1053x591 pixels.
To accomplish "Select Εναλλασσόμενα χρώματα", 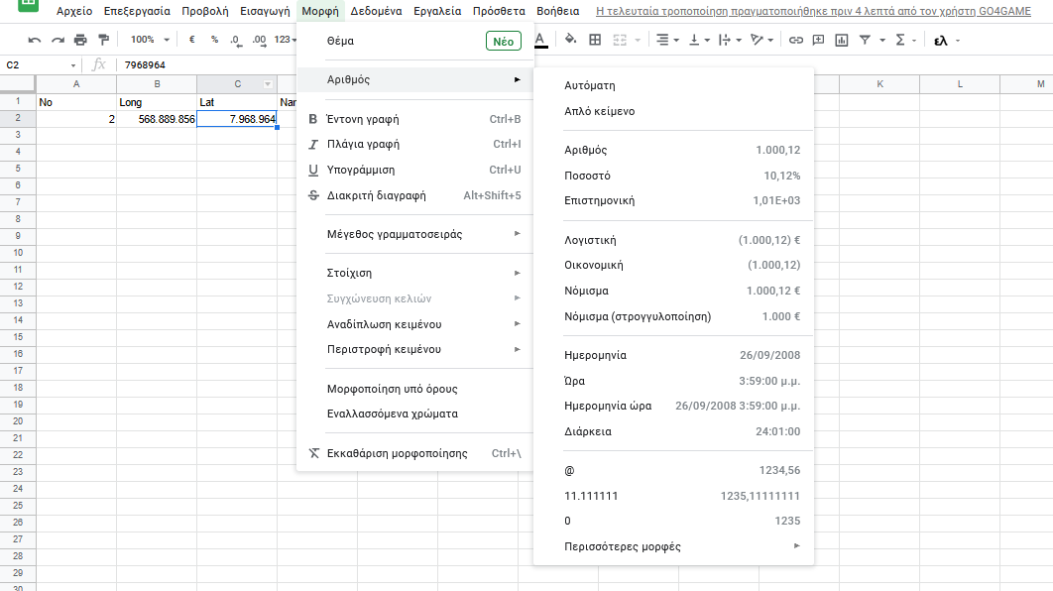I will (415, 414).
